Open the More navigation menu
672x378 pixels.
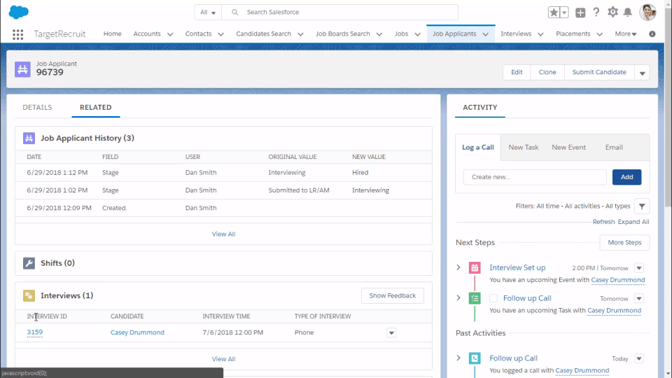tap(626, 34)
